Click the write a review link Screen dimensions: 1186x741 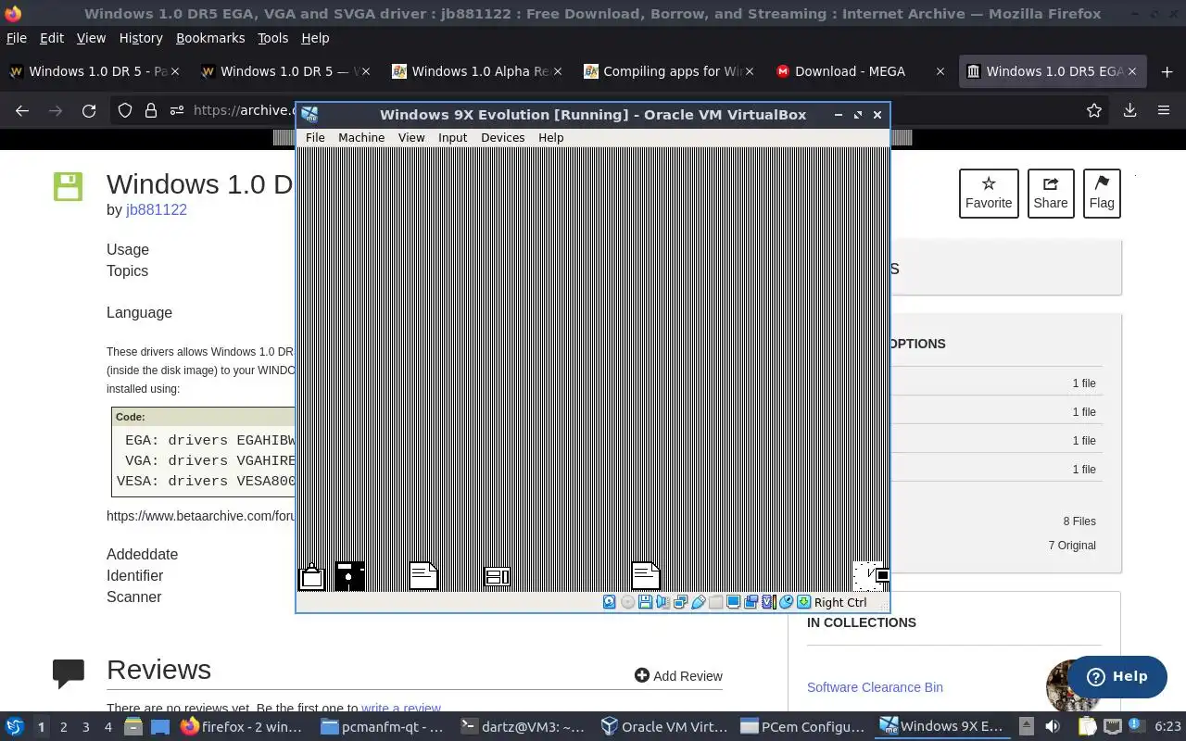click(401, 709)
